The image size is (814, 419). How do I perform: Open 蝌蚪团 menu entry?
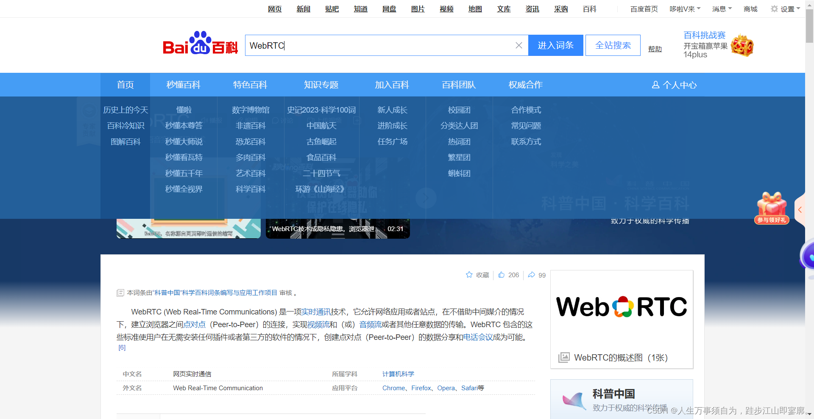click(x=459, y=173)
